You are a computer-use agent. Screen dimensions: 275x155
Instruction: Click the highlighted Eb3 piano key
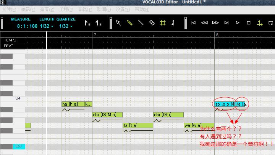19,146
